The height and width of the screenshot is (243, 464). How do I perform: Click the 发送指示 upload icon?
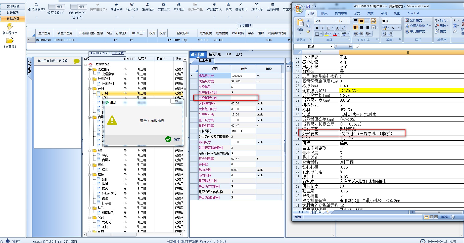click(148, 5)
